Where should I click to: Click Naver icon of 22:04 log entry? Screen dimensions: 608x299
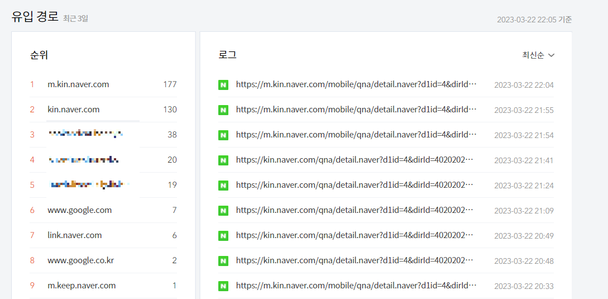223,84
